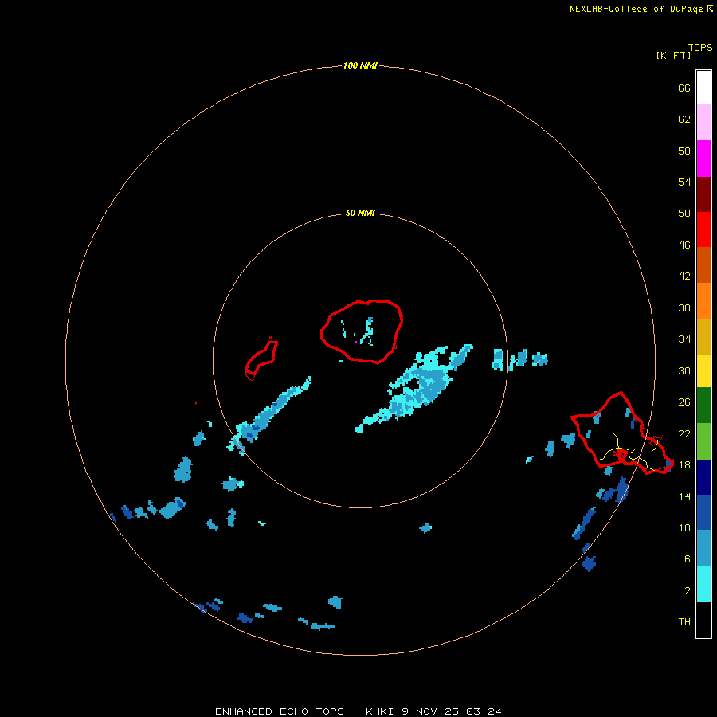
Task: Pick the dark orange legend swatch
Action: 703,265
